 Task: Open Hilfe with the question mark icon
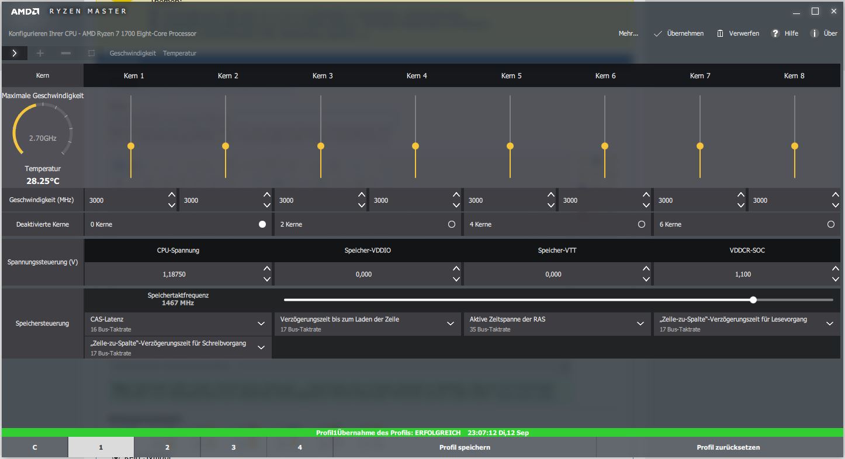point(785,33)
